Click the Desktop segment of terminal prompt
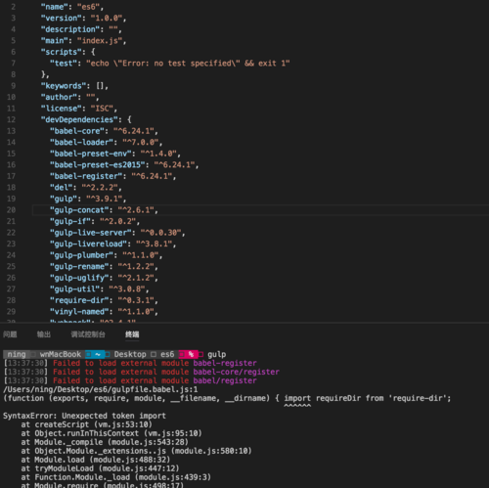 (130, 354)
